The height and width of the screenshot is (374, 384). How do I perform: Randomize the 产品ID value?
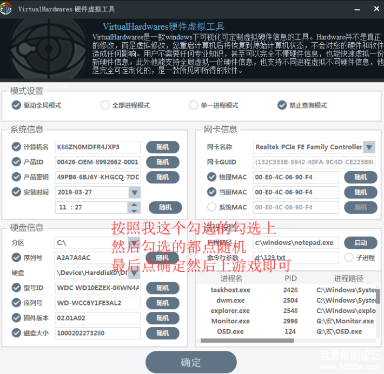point(163,162)
